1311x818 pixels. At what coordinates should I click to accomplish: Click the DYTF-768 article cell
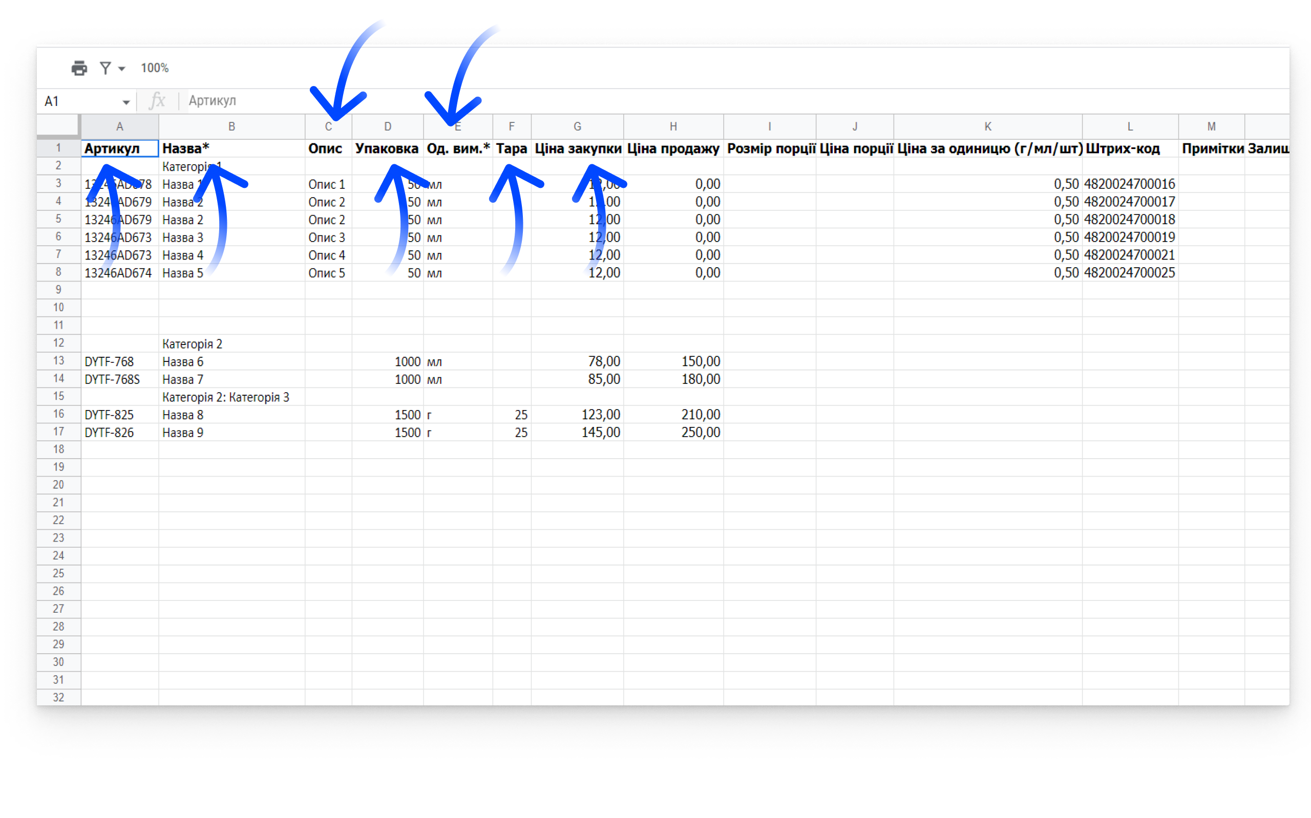pos(119,361)
